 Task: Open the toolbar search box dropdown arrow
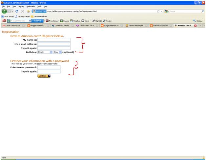click(x=30, y=21)
